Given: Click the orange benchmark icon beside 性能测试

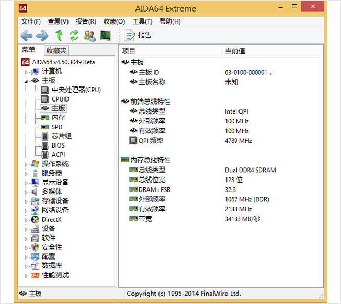Looking at the screenshot, I should 35,276.
